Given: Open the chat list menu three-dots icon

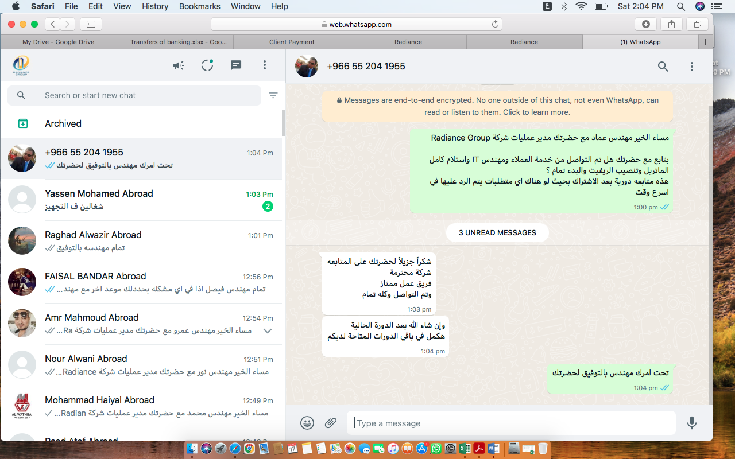Looking at the screenshot, I should [265, 65].
